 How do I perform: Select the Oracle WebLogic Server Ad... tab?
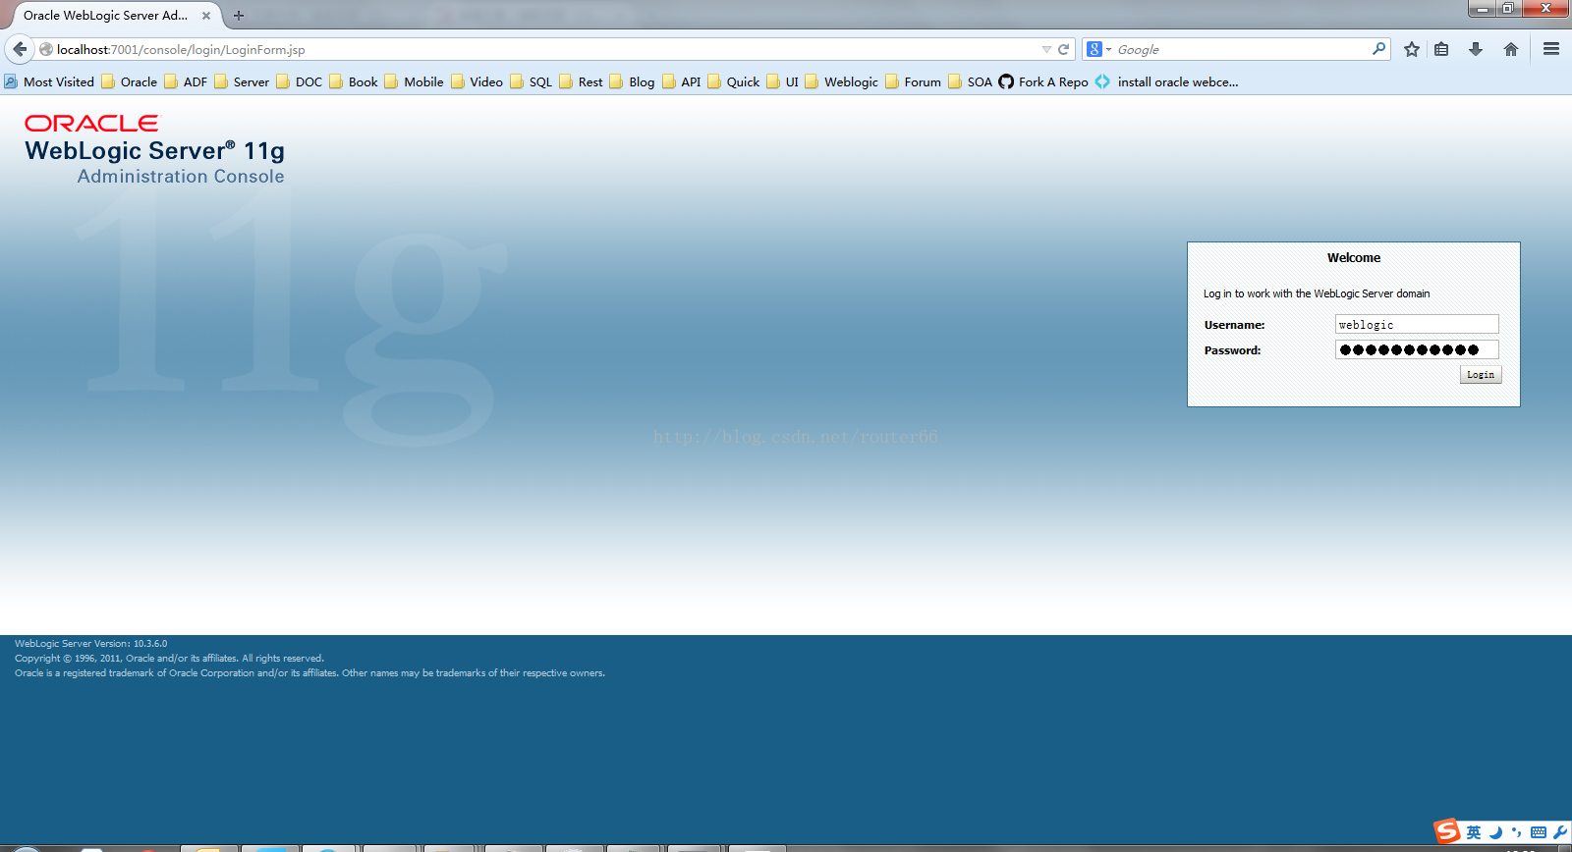[105, 16]
